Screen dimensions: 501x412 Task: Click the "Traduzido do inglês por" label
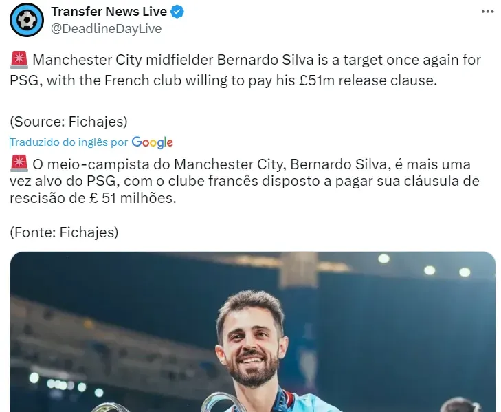click(x=69, y=142)
